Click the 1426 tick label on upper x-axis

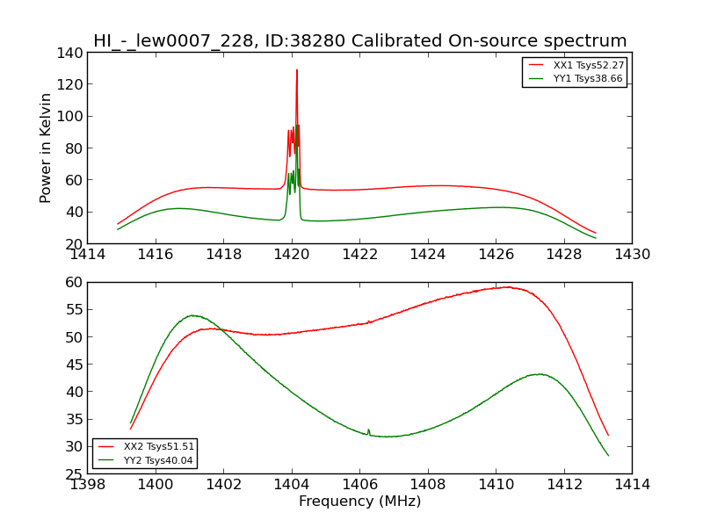pos(496,255)
